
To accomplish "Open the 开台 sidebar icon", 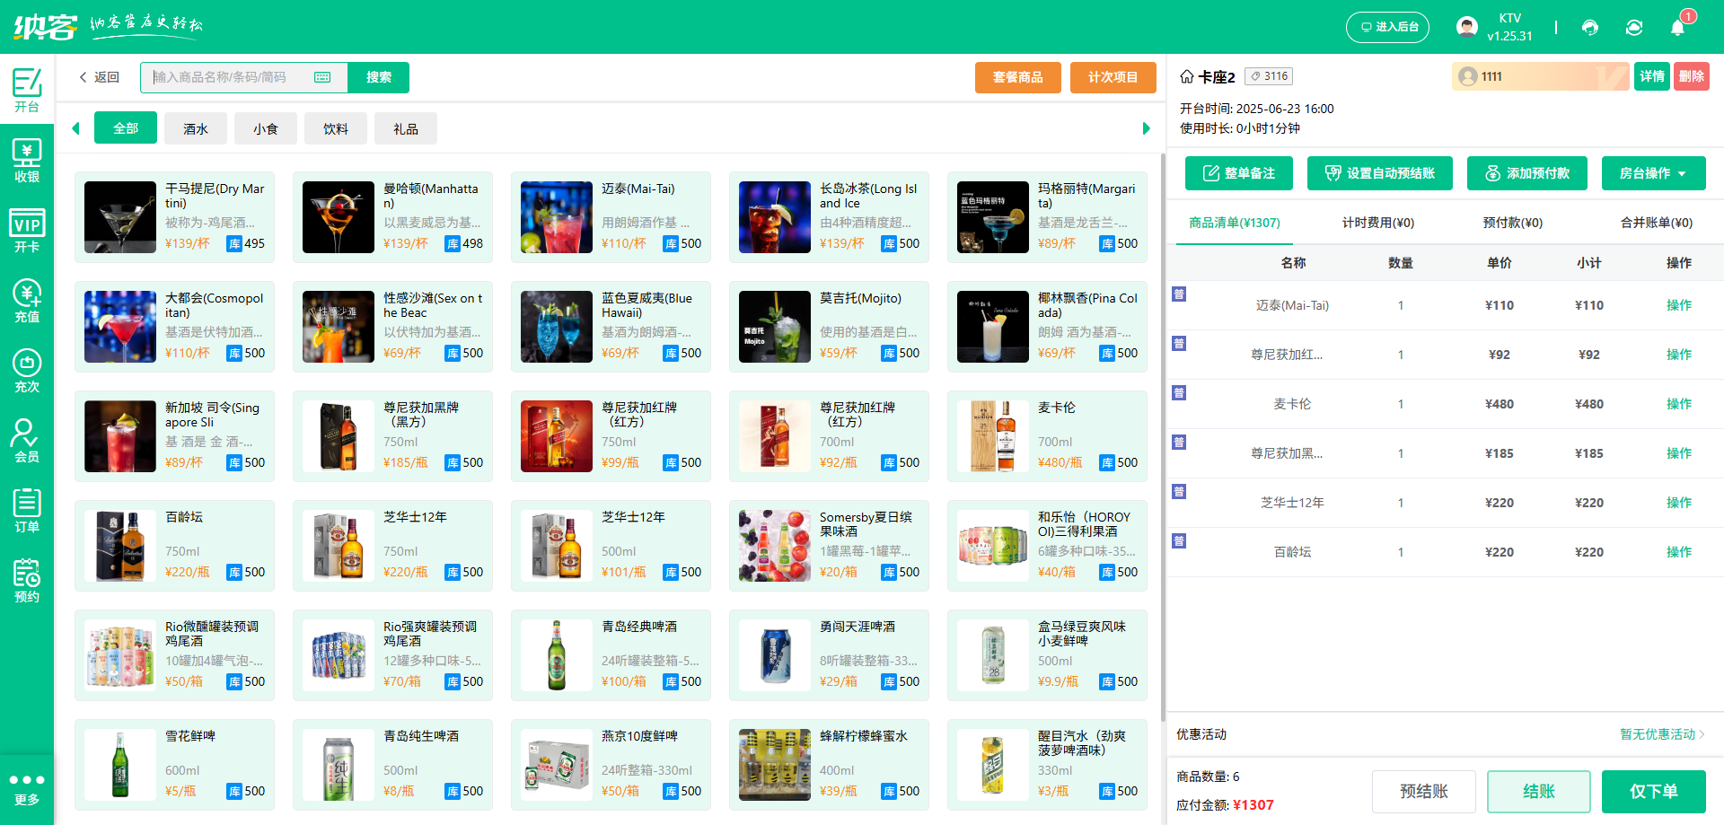I will tap(27, 90).
